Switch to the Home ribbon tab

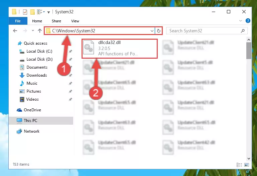pyautogui.click(x=37, y=21)
